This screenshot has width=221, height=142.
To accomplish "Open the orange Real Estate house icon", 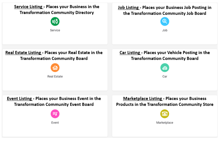I will pyautogui.click(x=55, y=68).
